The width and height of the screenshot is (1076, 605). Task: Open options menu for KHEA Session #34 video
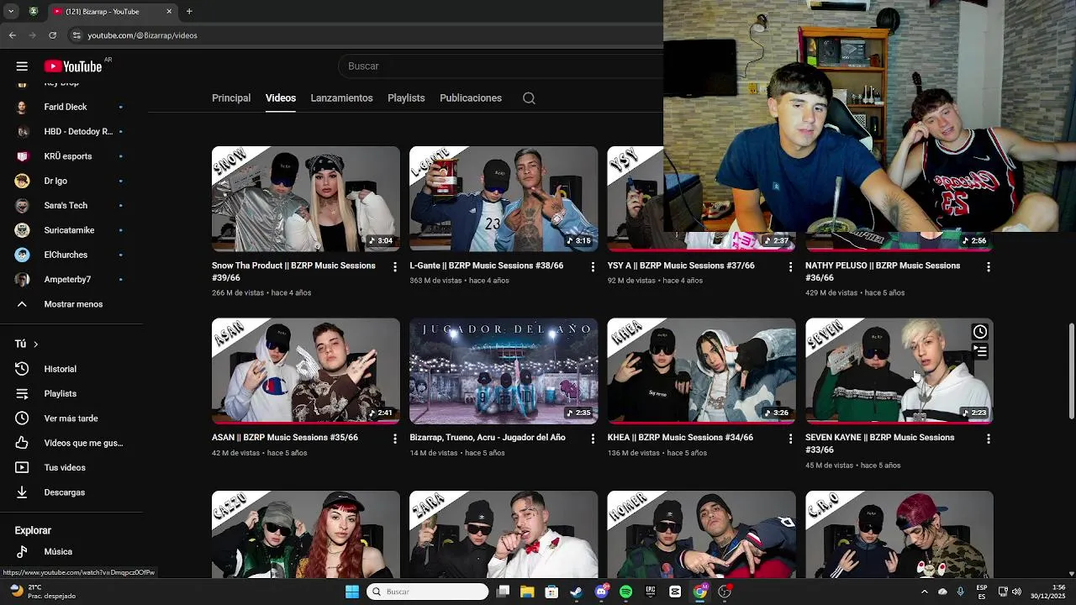(x=790, y=439)
